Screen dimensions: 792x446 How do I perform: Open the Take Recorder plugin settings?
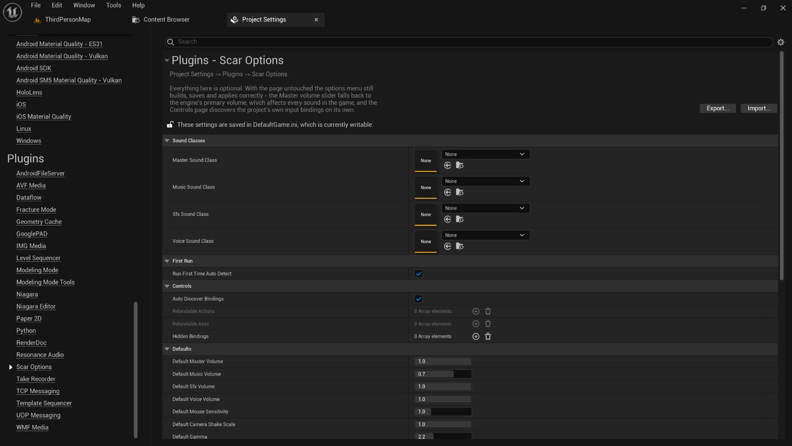pos(36,379)
